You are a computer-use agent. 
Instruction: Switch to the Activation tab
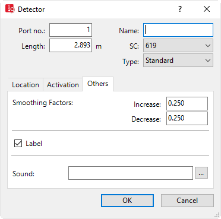[63, 85]
